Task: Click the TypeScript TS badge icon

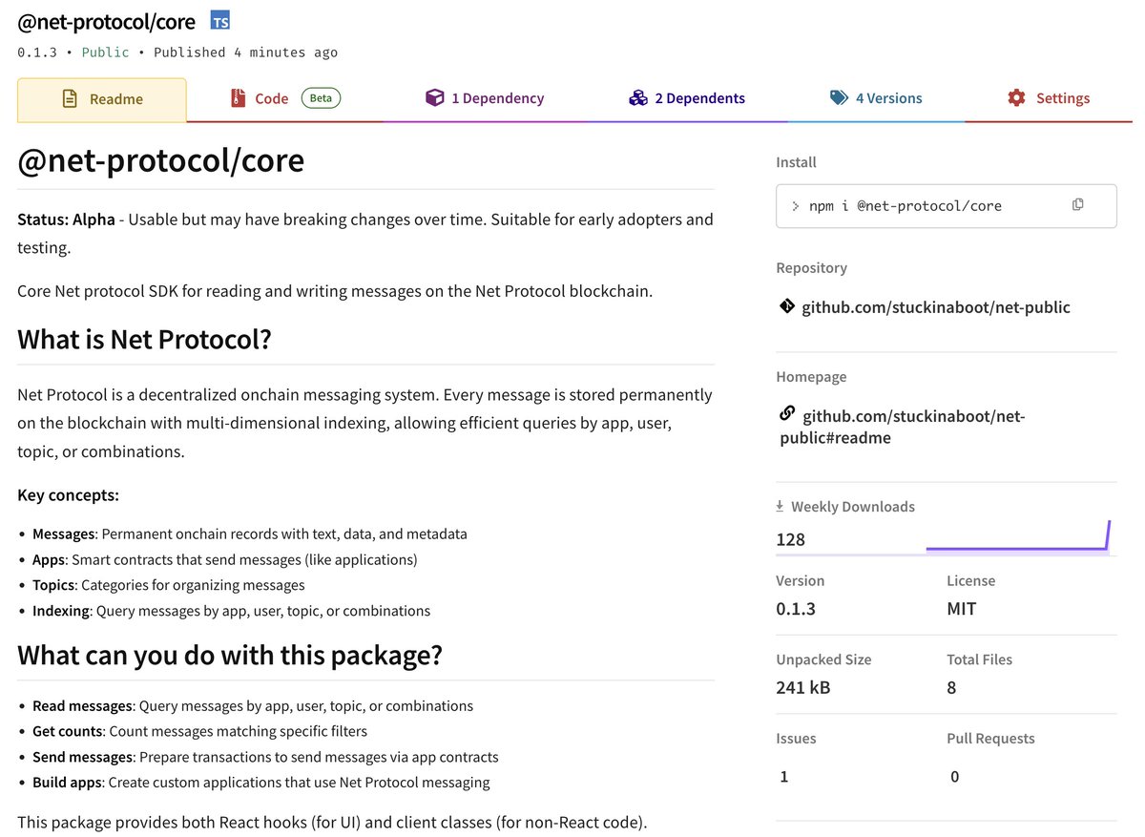Action: point(220,21)
